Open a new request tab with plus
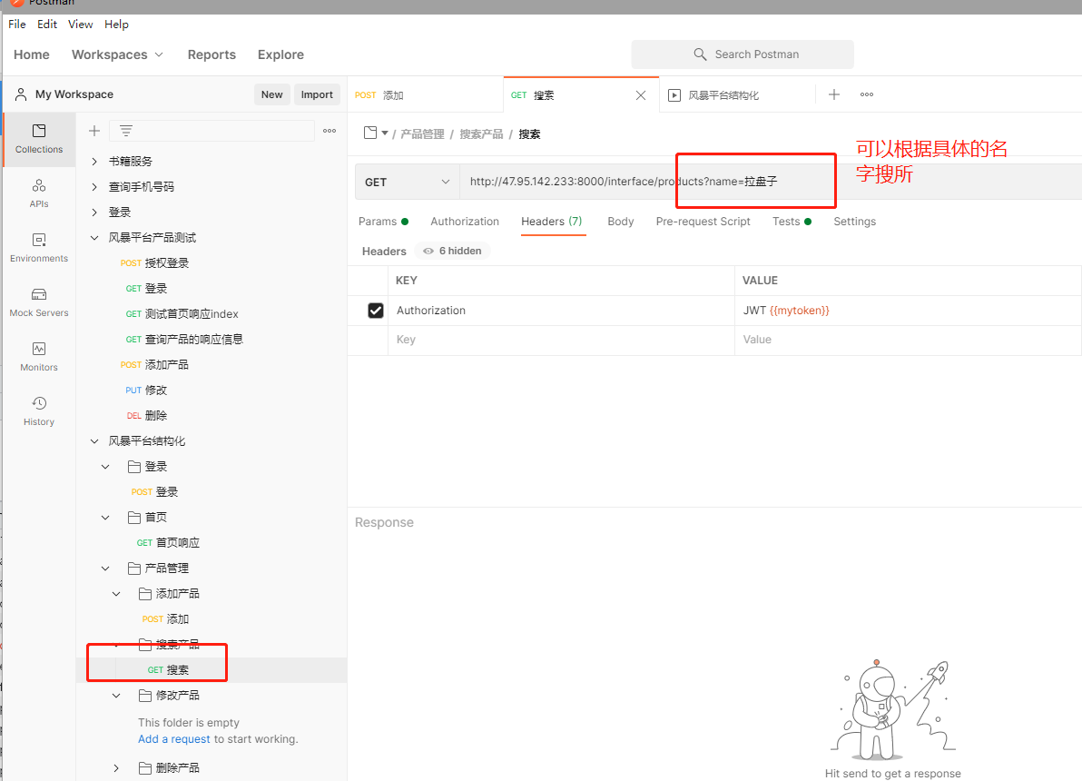1082x781 pixels. point(833,94)
